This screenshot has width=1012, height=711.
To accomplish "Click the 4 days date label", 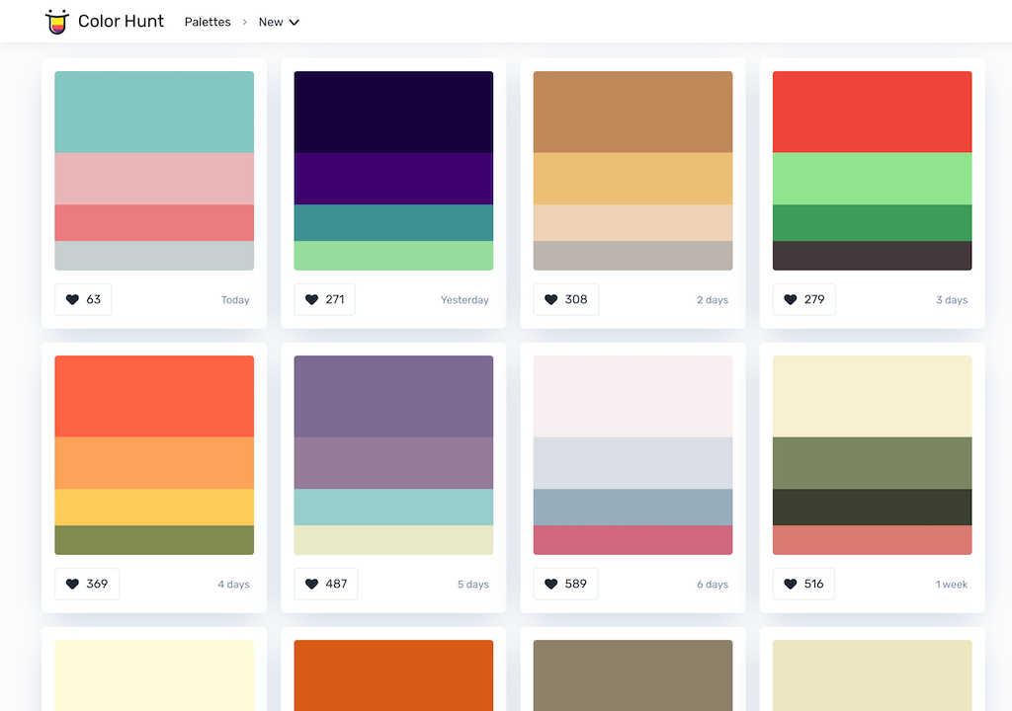I will 233,585.
